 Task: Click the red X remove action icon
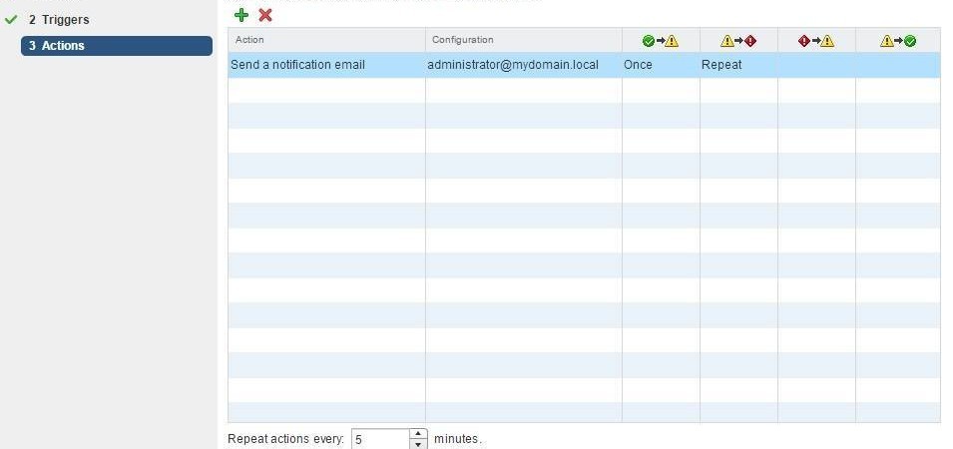tap(265, 15)
